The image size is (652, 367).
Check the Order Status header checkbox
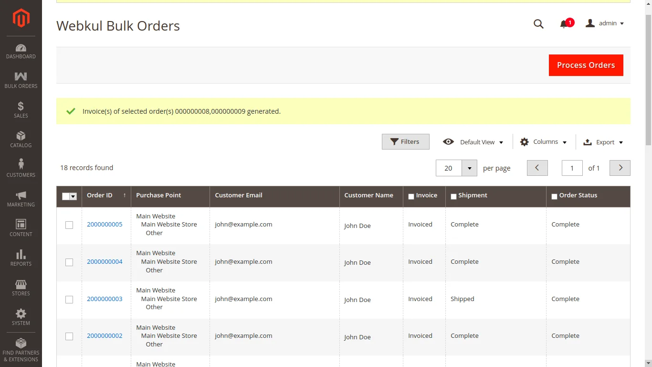click(554, 196)
